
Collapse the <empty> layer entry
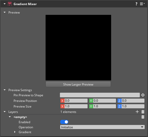[x=10, y=117]
